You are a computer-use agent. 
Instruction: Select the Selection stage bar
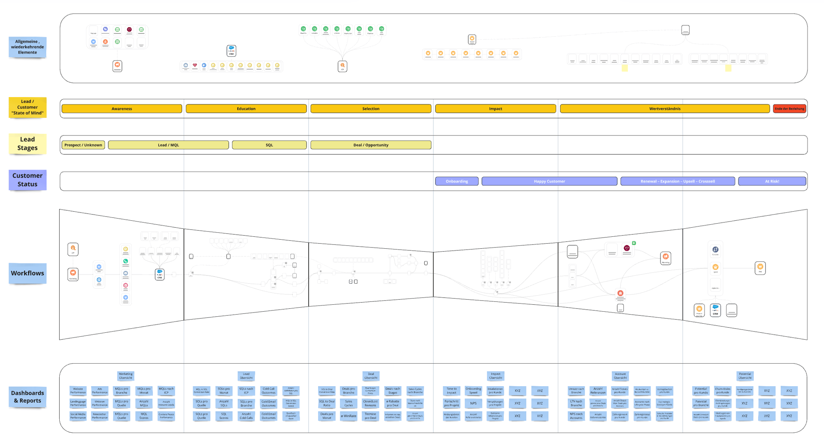coord(371,109)
